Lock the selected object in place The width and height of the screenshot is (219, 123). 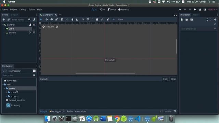click(97, 19)
